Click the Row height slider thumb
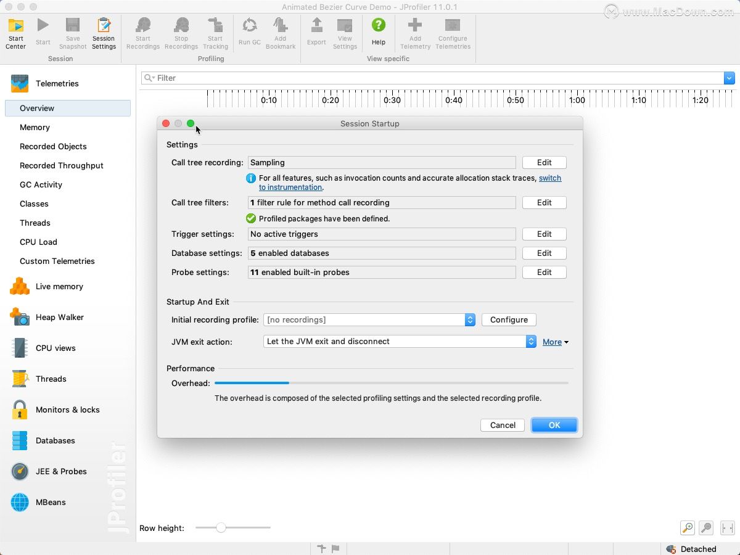Image resolution: width=740 pixels, height=555 pixels. (221, 527)
